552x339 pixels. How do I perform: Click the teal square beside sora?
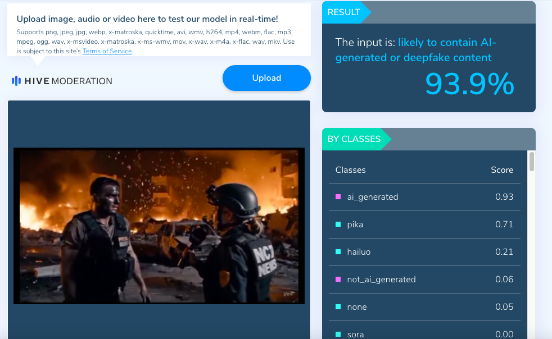click(x=338, y=335)
